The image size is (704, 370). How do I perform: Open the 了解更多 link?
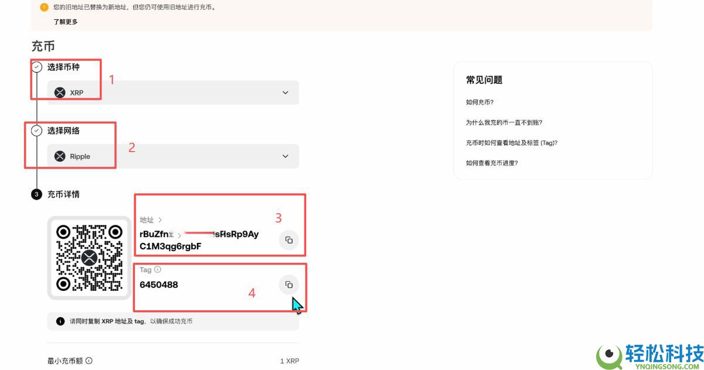tap(66, 22)
